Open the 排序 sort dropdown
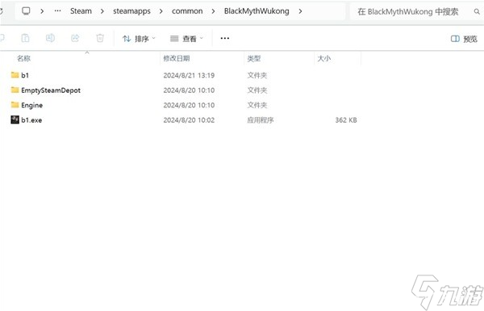Image resolution: width=484 pixels, height=311 pixels. point(139,38)
